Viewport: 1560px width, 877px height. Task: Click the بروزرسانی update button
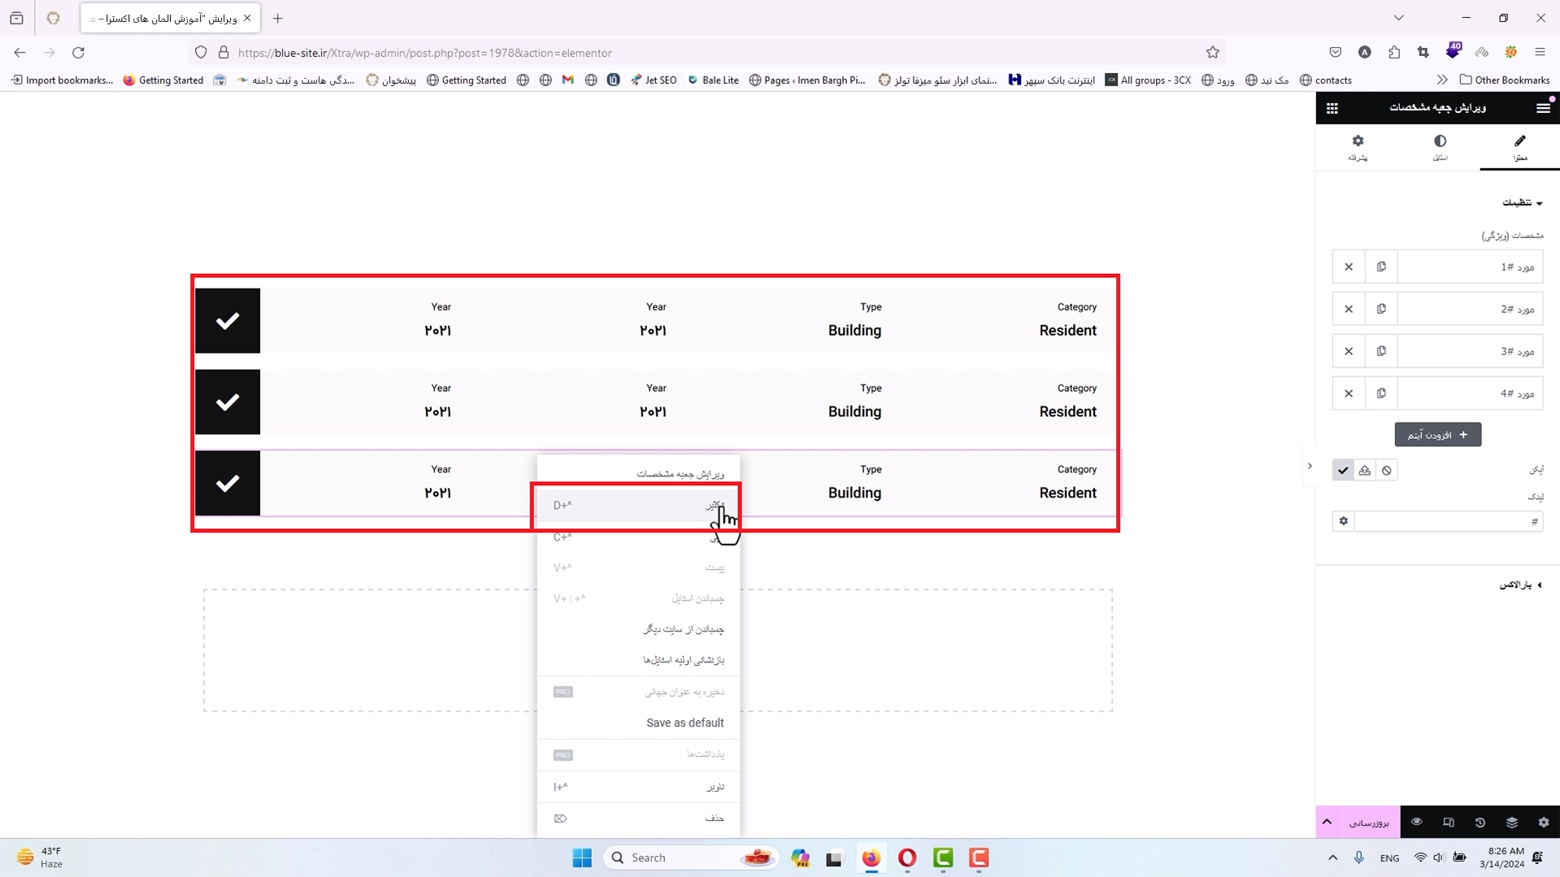point(1369,823)
